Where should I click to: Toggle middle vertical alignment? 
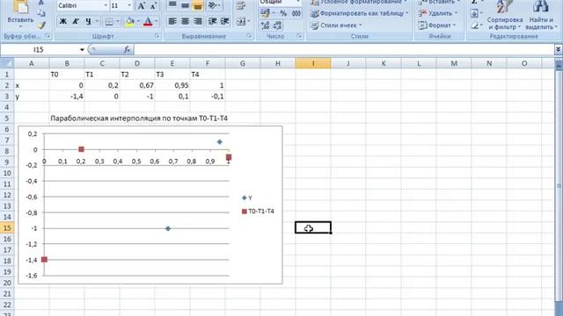[186, 6]
